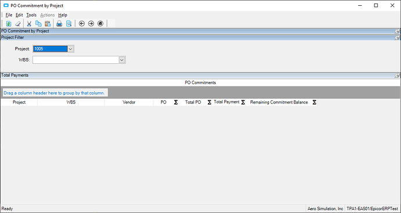
Task: Sort by the Project column header
Action: coord(19,102)
